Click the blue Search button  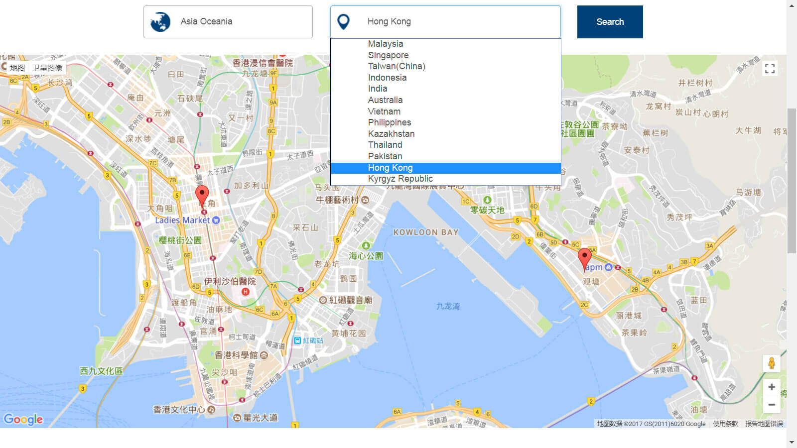coord(610,22)
